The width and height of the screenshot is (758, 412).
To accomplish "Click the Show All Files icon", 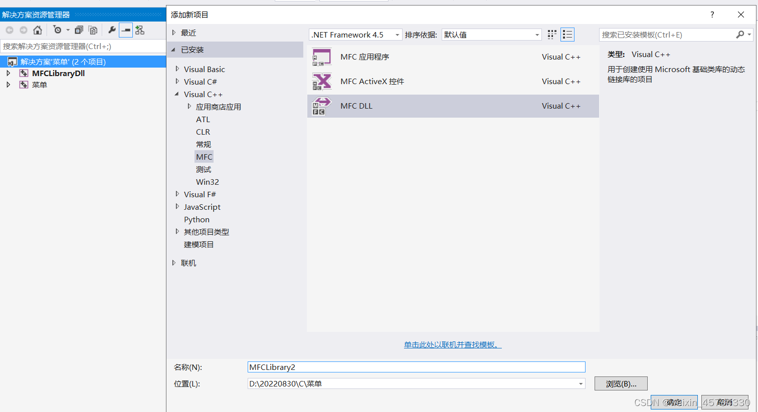I will coord(93,30).
